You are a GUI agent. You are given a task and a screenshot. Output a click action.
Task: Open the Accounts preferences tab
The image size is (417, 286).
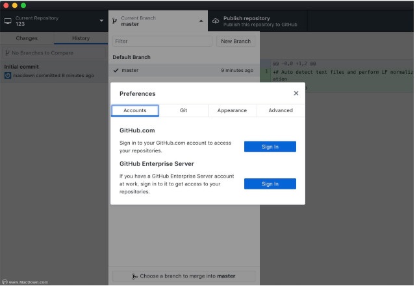(x=135, y=110)
